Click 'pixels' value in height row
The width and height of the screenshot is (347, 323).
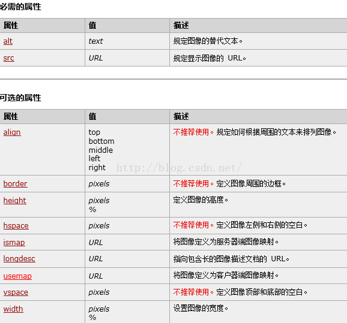coord(99,201)
